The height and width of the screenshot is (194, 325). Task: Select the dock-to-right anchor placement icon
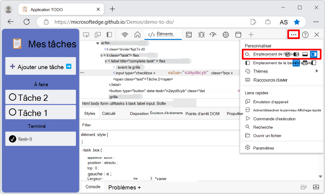pyautogui.click(x=314, y=54)
